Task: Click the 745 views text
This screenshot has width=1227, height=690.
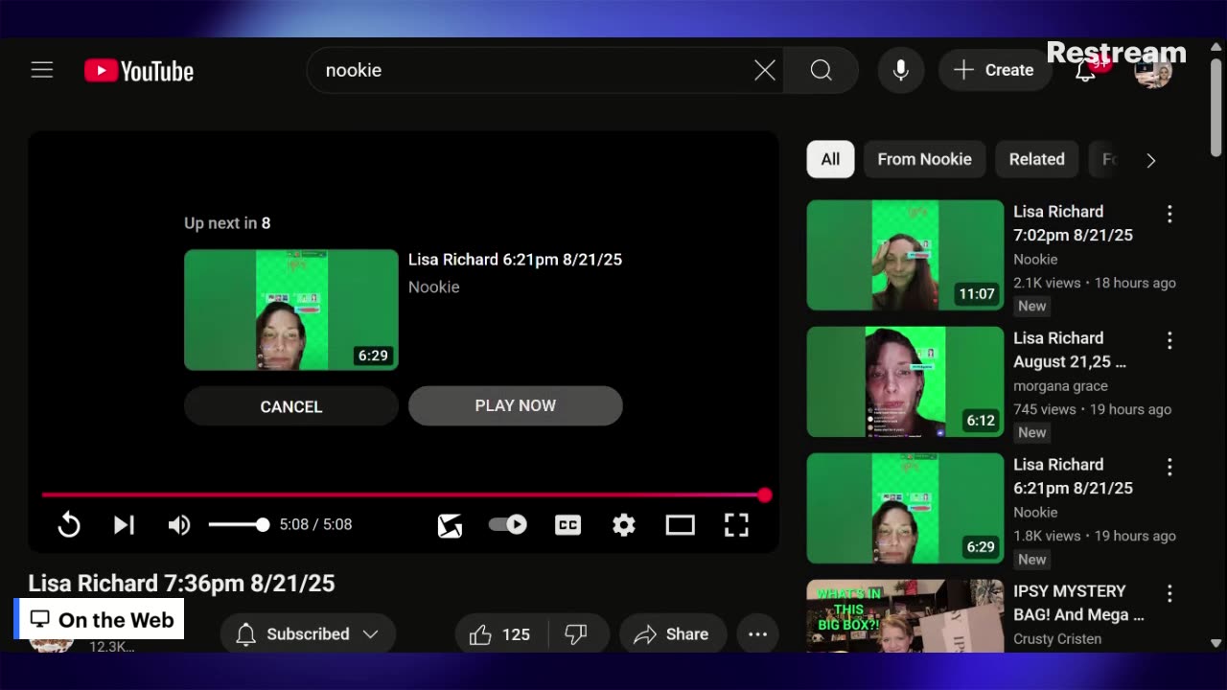Action: (x=1045, y=409)
